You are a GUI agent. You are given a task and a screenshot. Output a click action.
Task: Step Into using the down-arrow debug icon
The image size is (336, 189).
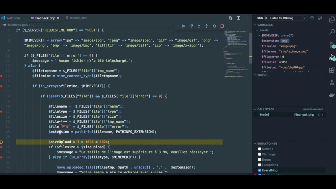coord(199,26)
